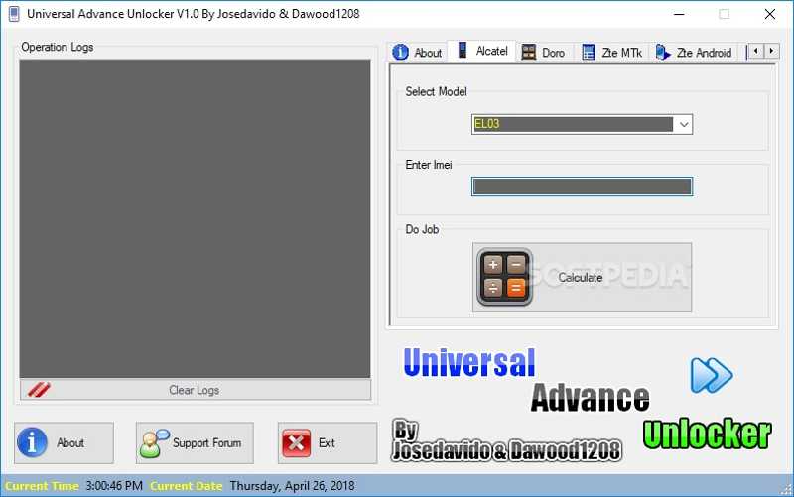The width and height of the screenshot is (794, 497).
Task: Open Support Forum via the chat people icon
Action: click(x=155, y=443)
